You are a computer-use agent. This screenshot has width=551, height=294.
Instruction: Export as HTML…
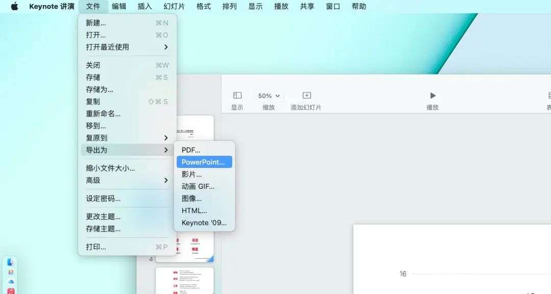click(205, 210)
